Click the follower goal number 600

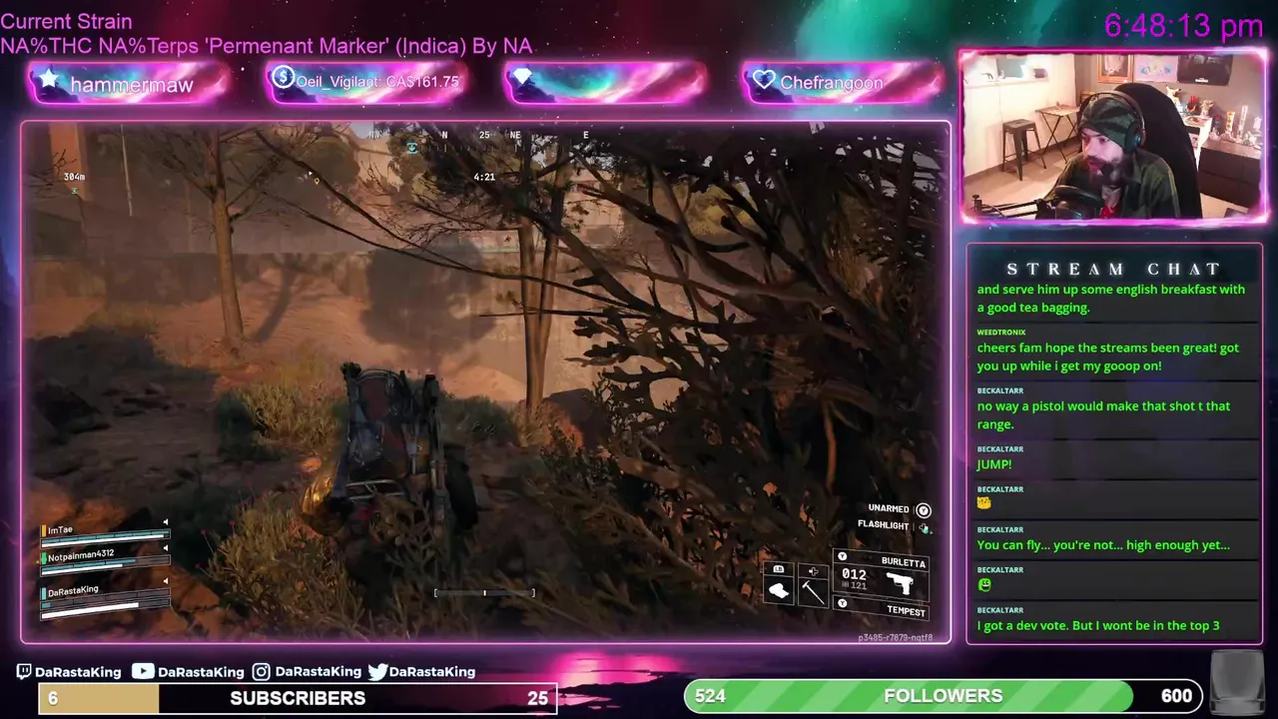(1176, 696)
